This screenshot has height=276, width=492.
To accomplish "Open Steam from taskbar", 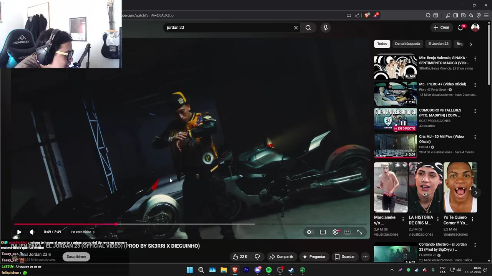I will pos(291,270).
